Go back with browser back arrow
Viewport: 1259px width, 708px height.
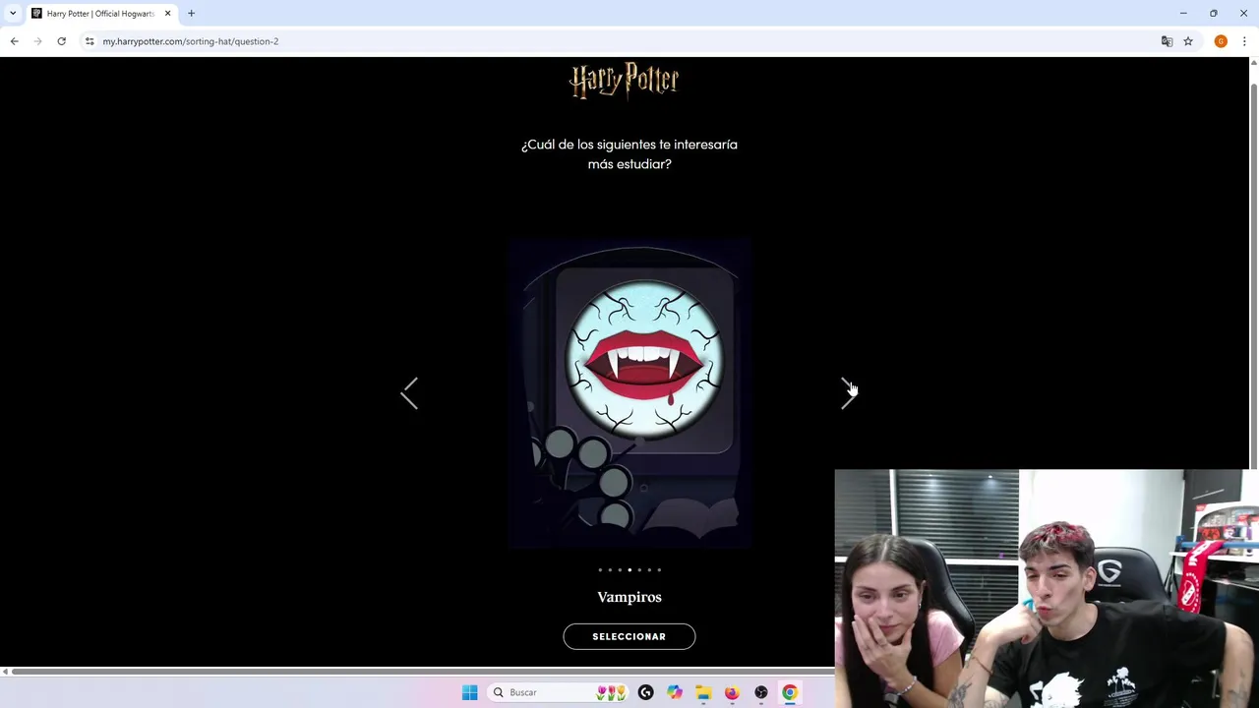[14, 41]
